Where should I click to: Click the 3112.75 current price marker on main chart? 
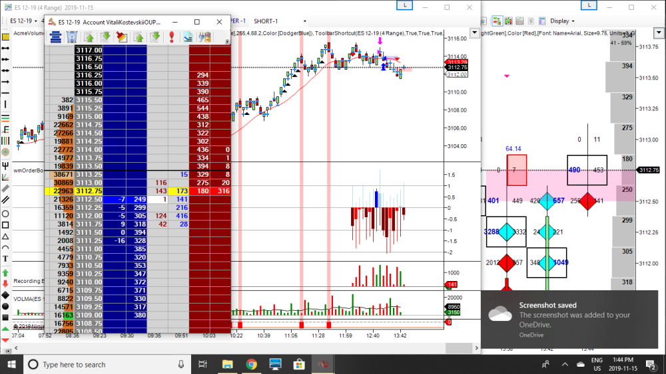pyautogui.click(x=457, y=67)
